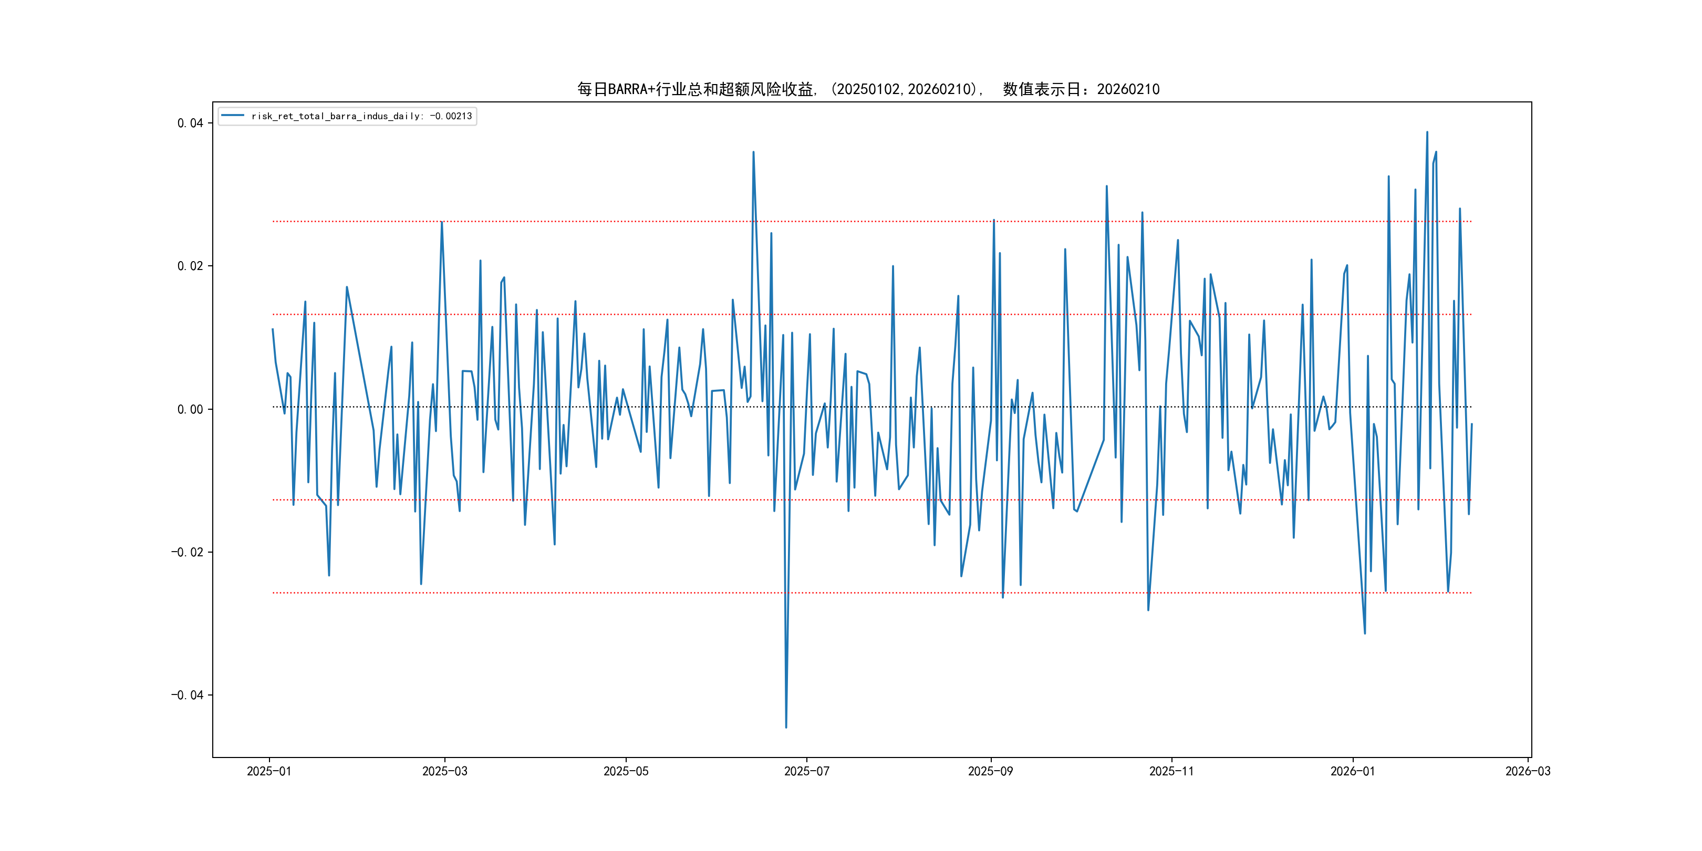This screenshot has height=851, width=1702.
Task: Click the 2025-05 x-axis date label
Action: pos(626,771)
